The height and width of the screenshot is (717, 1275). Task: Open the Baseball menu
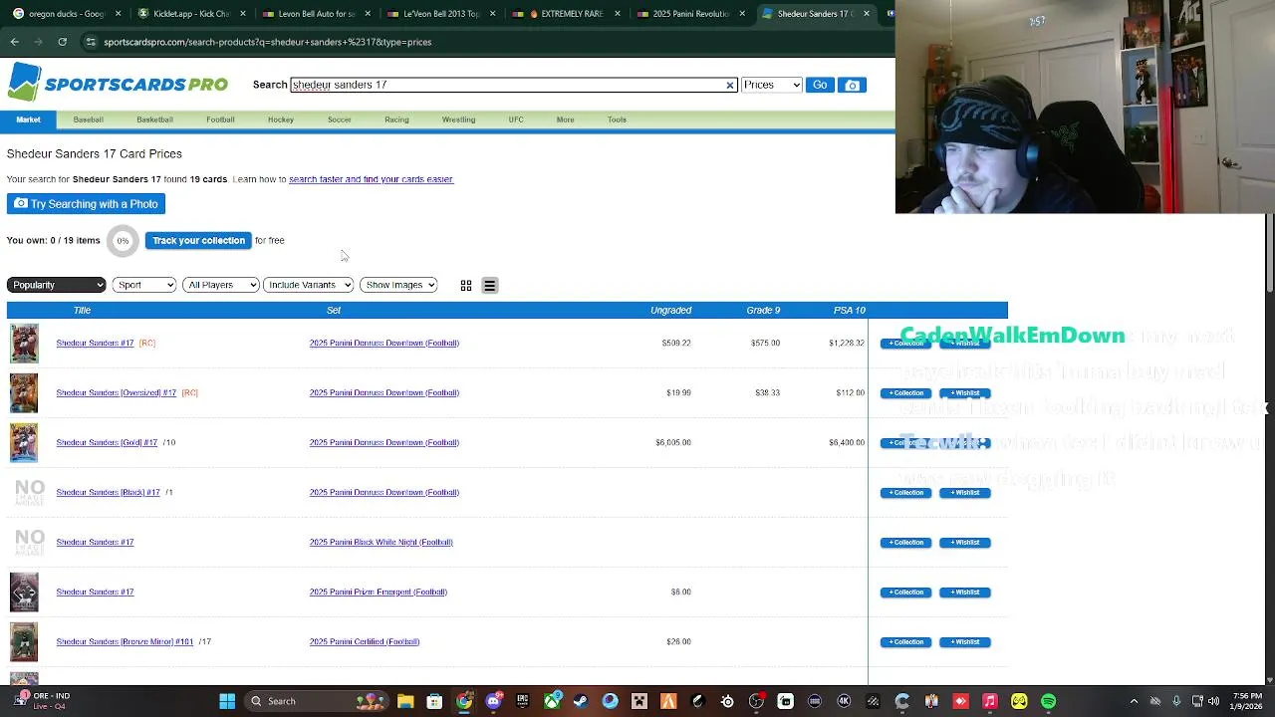88,119
